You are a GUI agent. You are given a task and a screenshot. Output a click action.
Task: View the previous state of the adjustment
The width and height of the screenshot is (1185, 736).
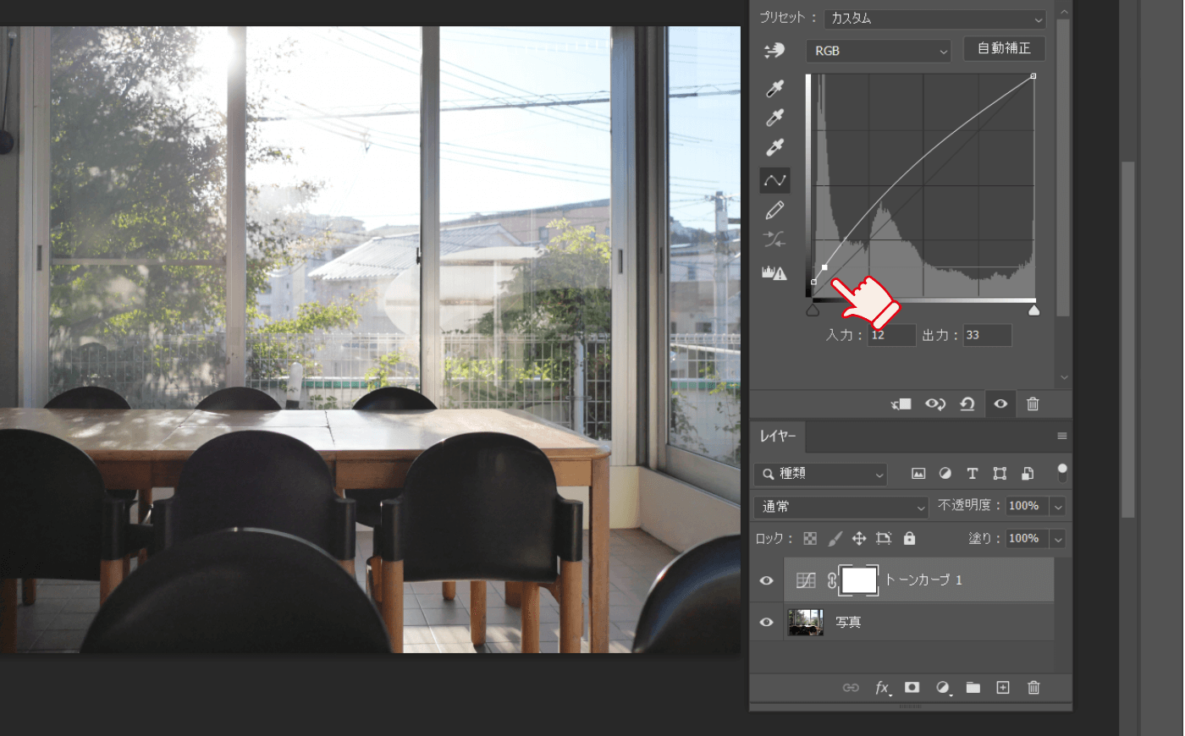935,404
